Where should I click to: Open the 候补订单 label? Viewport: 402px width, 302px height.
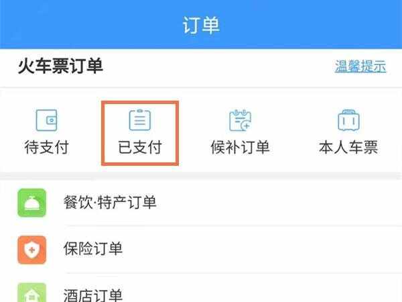(x=241, y=148)
